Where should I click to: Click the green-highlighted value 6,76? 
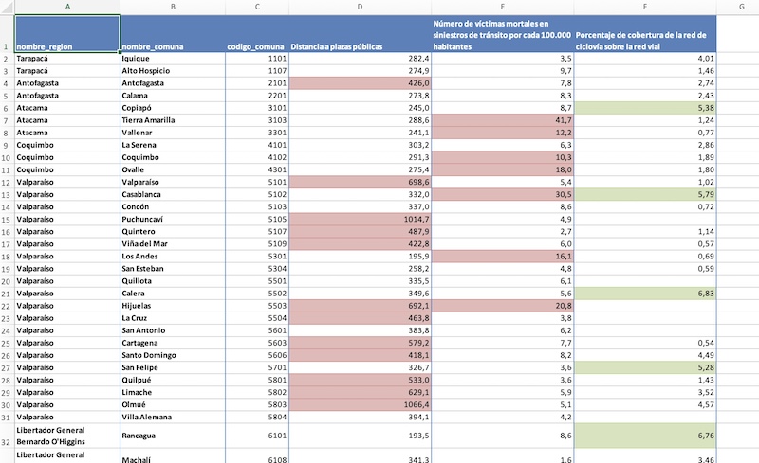(x=645, y=436)
